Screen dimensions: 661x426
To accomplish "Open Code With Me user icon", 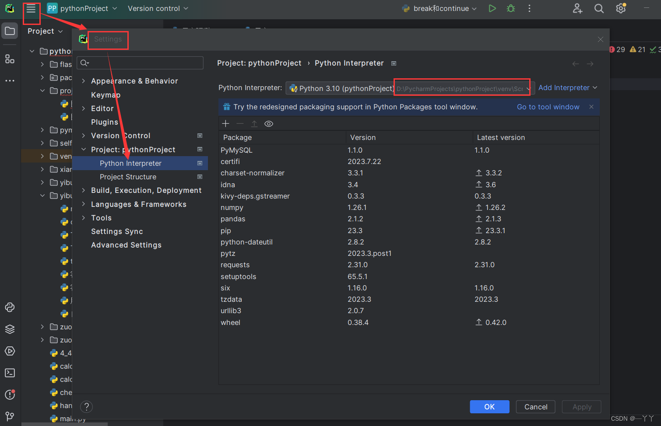I will pyautogui.click(x=577, y=8).
